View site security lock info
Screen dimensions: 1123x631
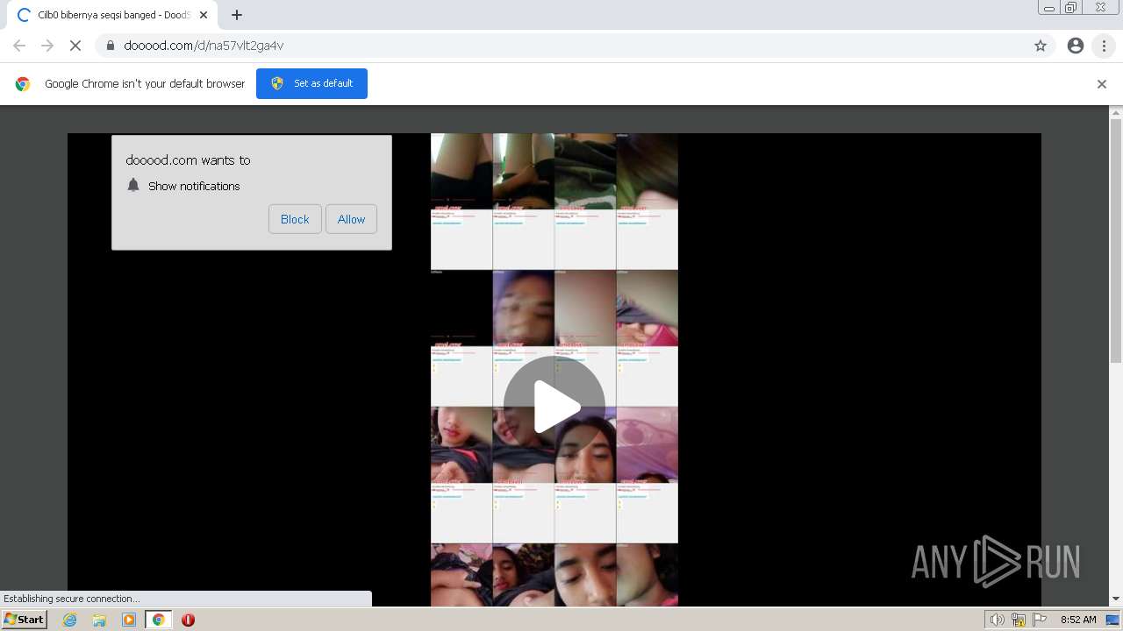point(110,46)
